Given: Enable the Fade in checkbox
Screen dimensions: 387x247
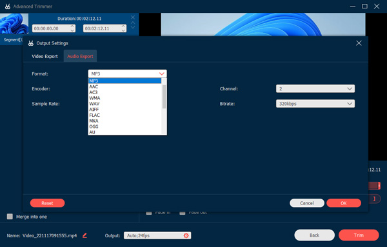Looking at the screenshot, I should [x=148, y=213].
